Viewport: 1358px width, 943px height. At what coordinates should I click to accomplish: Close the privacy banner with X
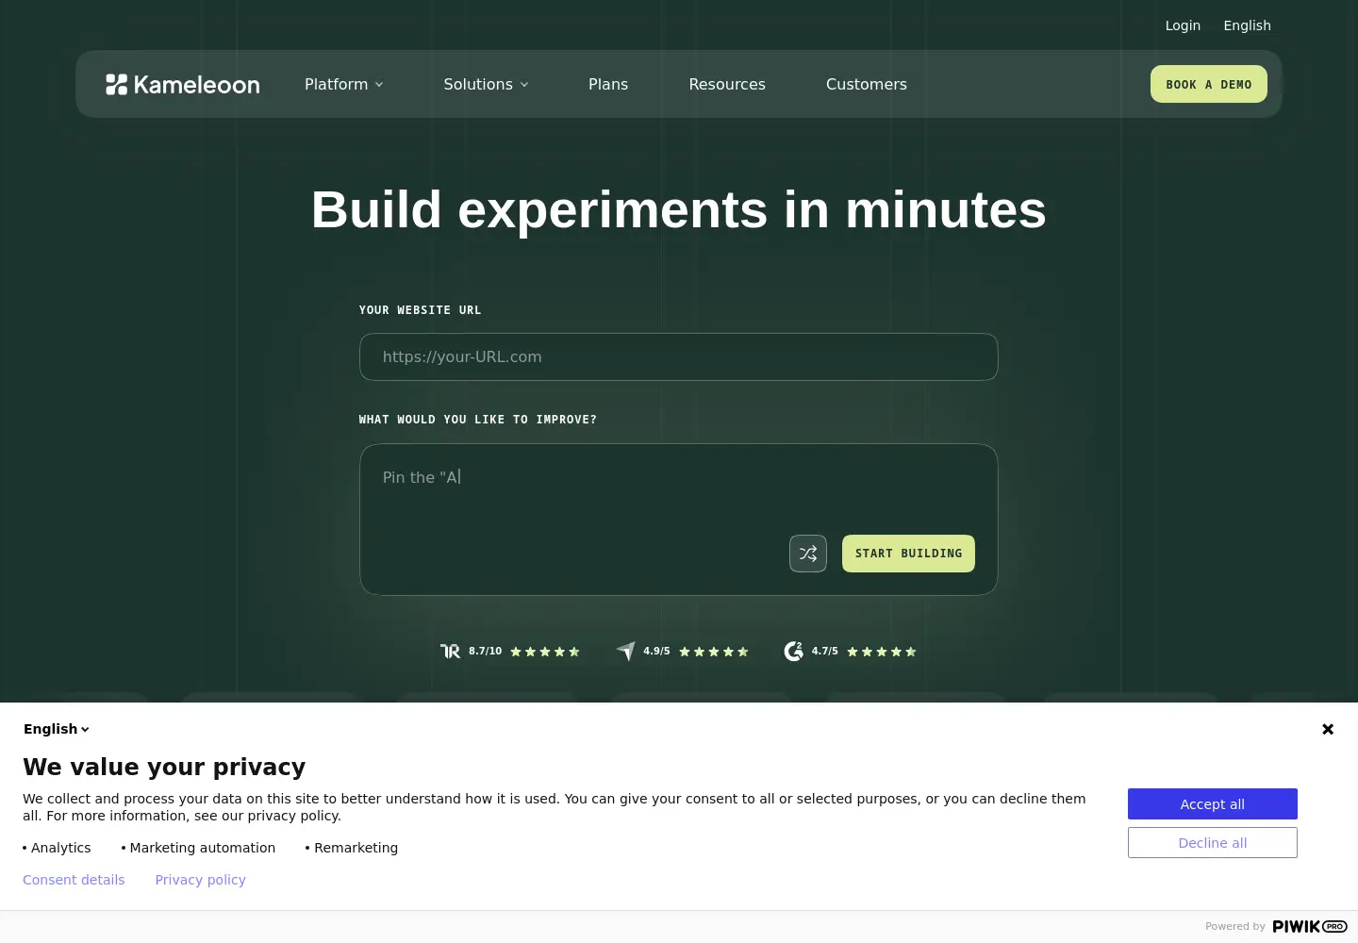1328,729
